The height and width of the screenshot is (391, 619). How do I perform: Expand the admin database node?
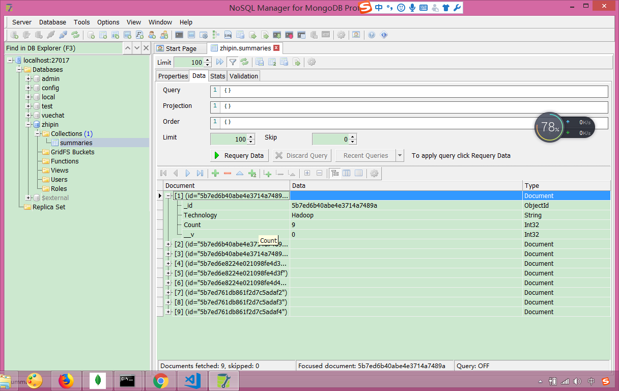pyautogui.click(x=29, y=79)
